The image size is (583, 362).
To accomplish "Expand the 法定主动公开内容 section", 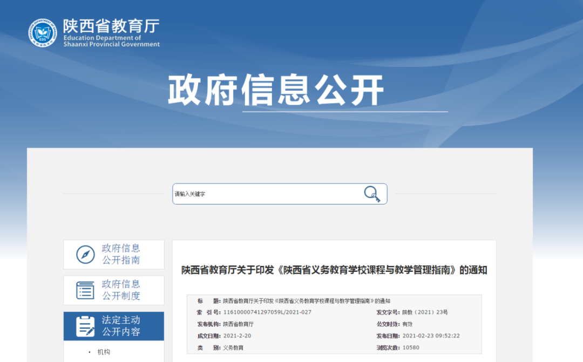I will pos(121,325).
